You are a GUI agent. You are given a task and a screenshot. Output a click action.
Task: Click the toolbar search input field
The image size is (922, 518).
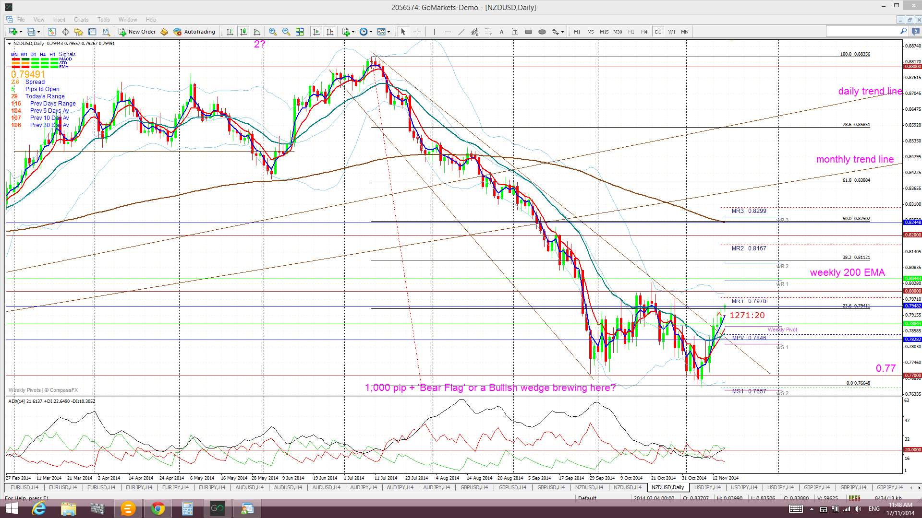tap(862, 32)
